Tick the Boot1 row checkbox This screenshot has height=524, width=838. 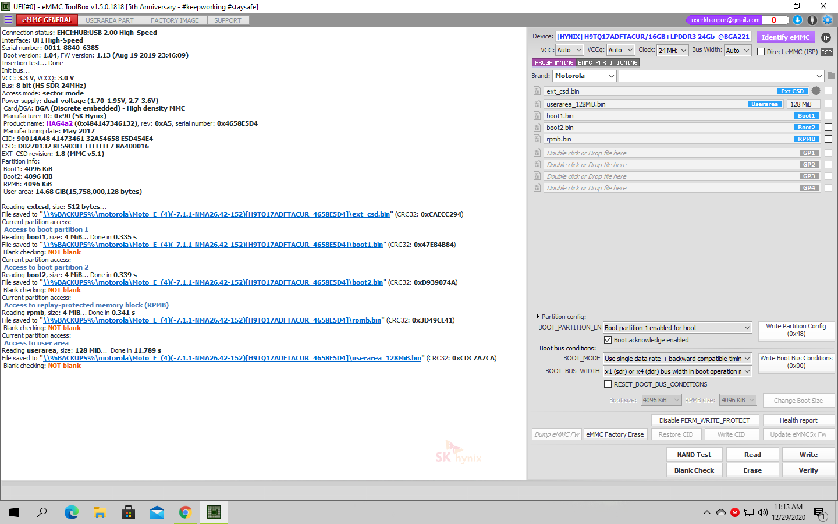(x=828, y=115)
